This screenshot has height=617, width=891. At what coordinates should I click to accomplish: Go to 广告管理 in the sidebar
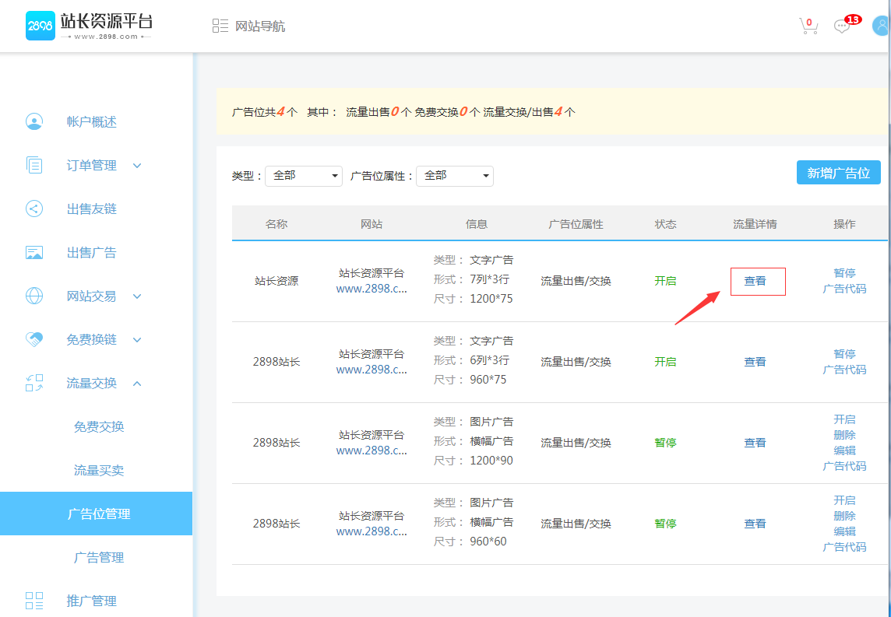[99, 558]
